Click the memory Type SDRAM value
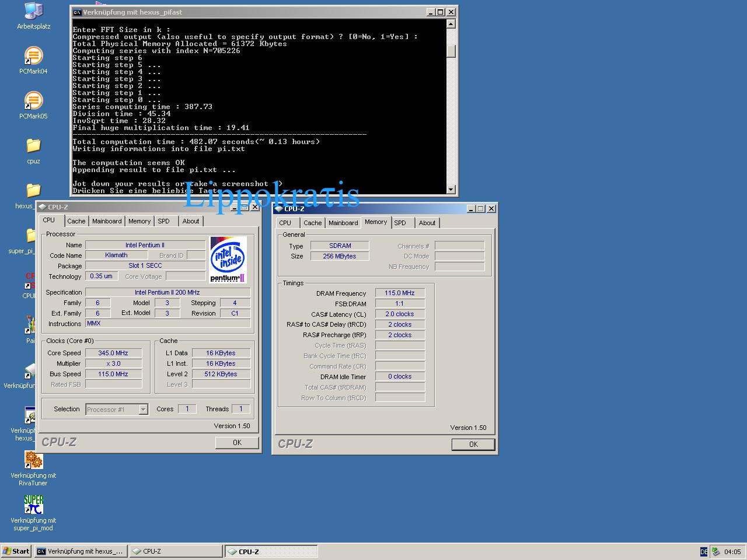The width and height of the screenshot is (747, 560). point(340,246)
